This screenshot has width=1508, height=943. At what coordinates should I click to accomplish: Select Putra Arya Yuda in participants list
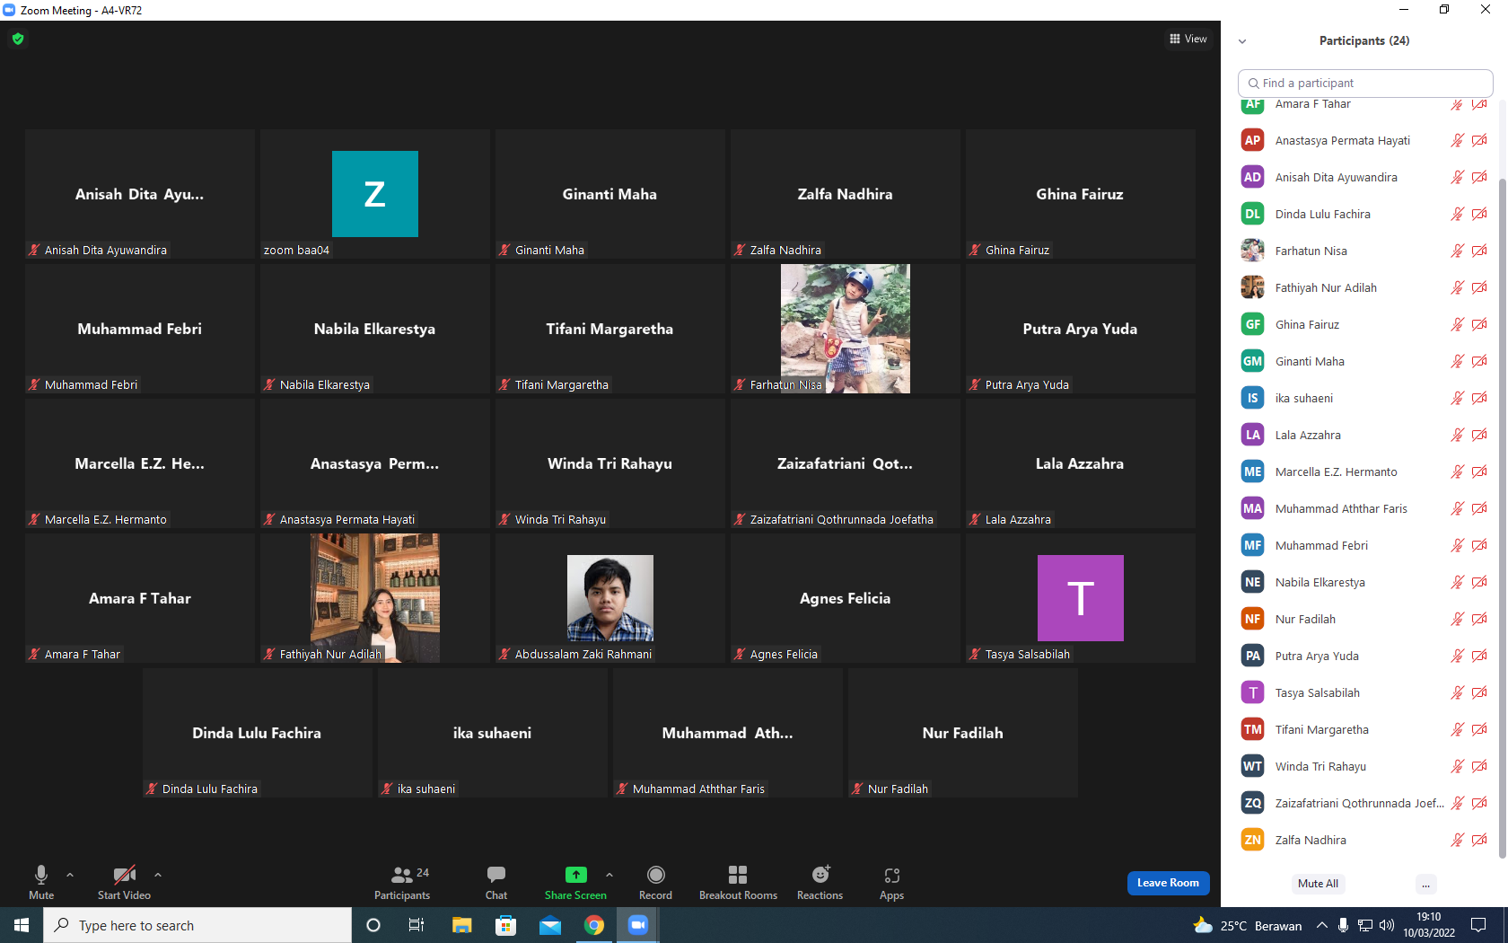coord(1364,656)
